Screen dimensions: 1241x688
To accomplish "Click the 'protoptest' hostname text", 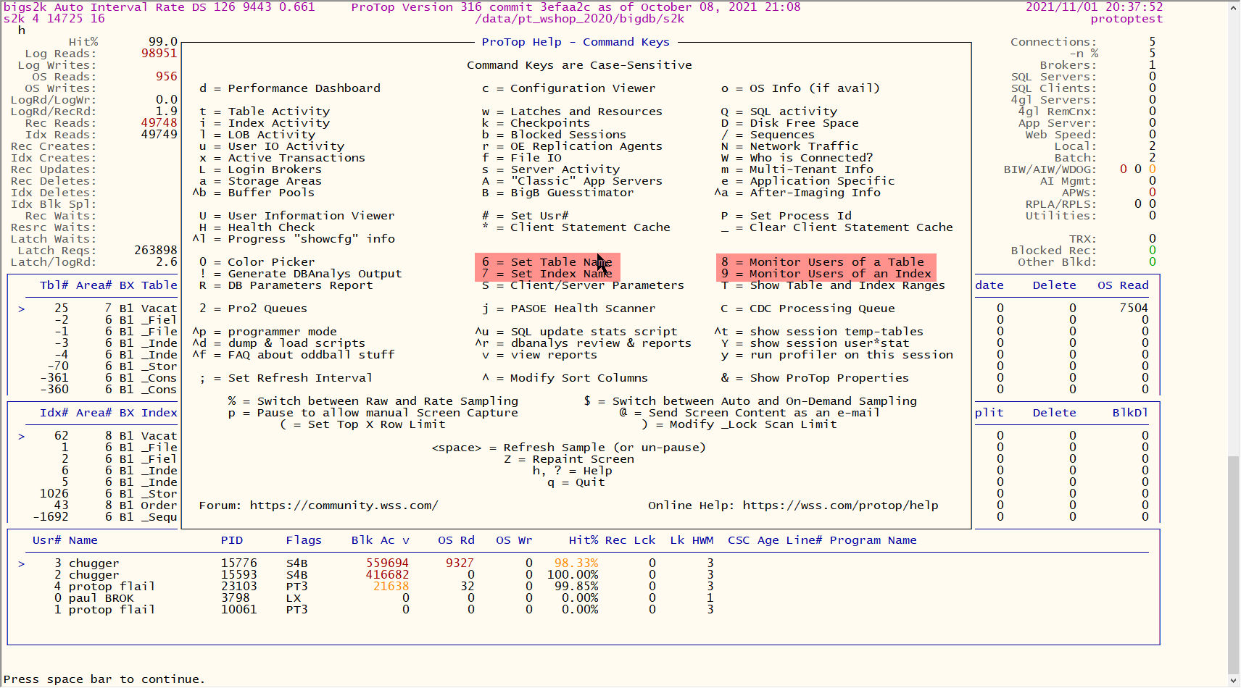I will (1127, 19).
